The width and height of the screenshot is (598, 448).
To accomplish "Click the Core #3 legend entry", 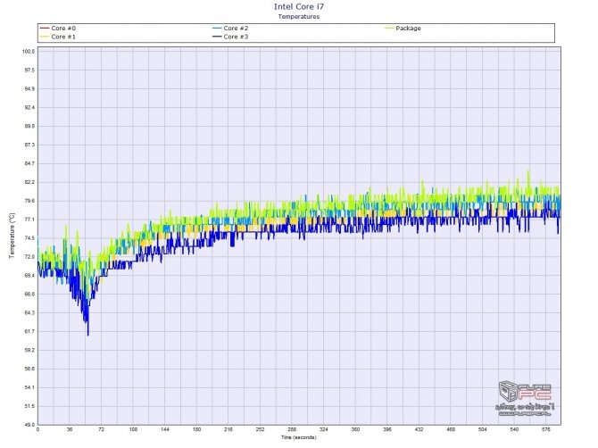I will 230,37.
